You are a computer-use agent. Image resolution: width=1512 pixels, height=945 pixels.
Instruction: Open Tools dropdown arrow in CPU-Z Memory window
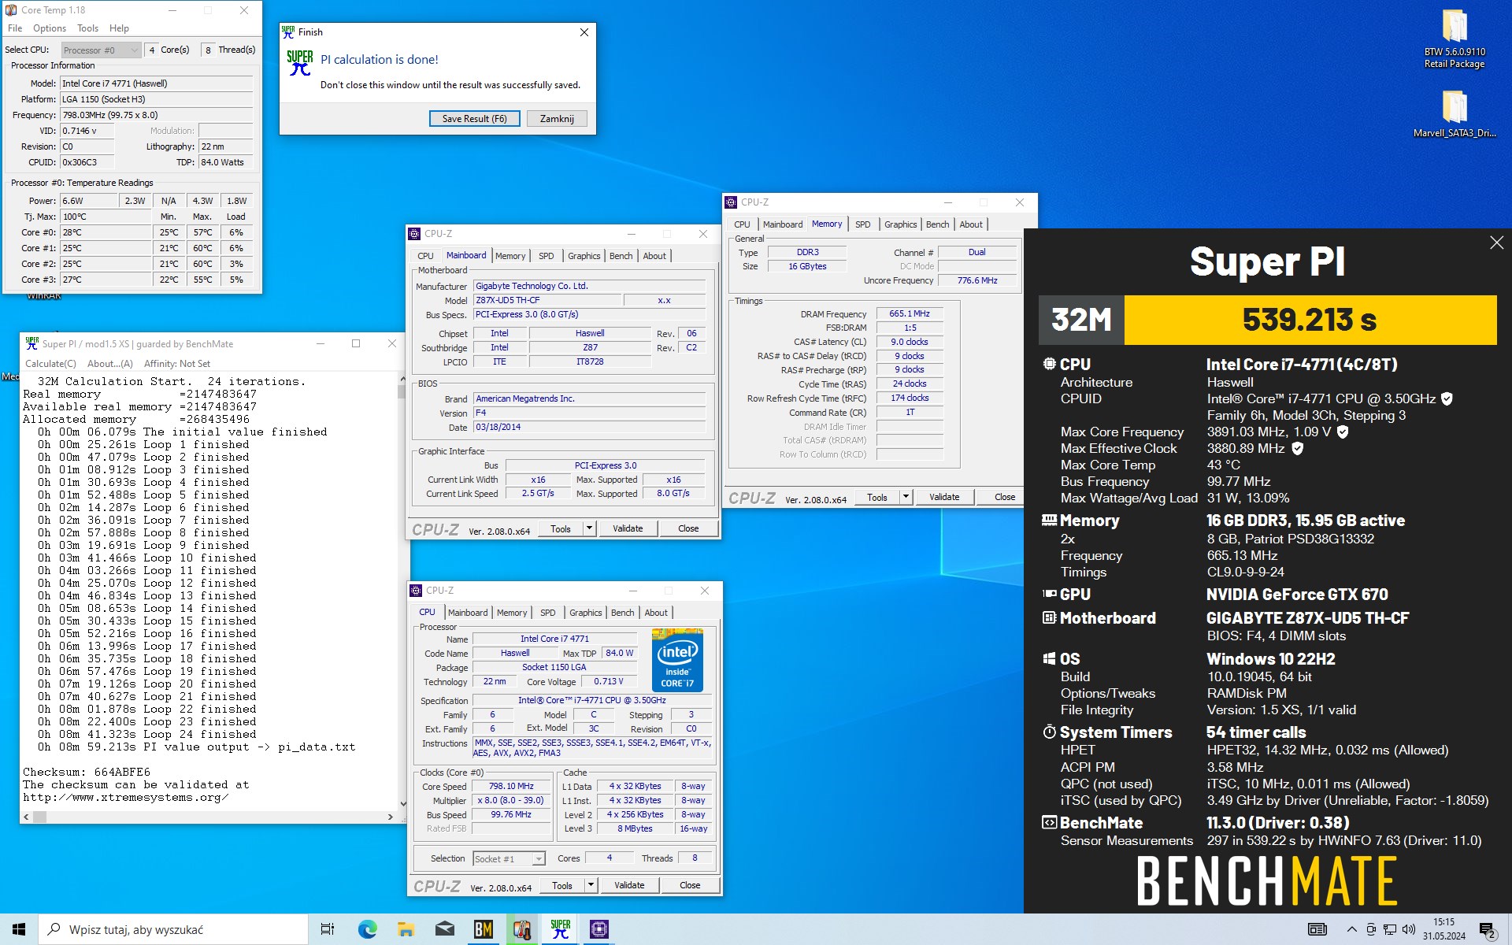[906, 497]
